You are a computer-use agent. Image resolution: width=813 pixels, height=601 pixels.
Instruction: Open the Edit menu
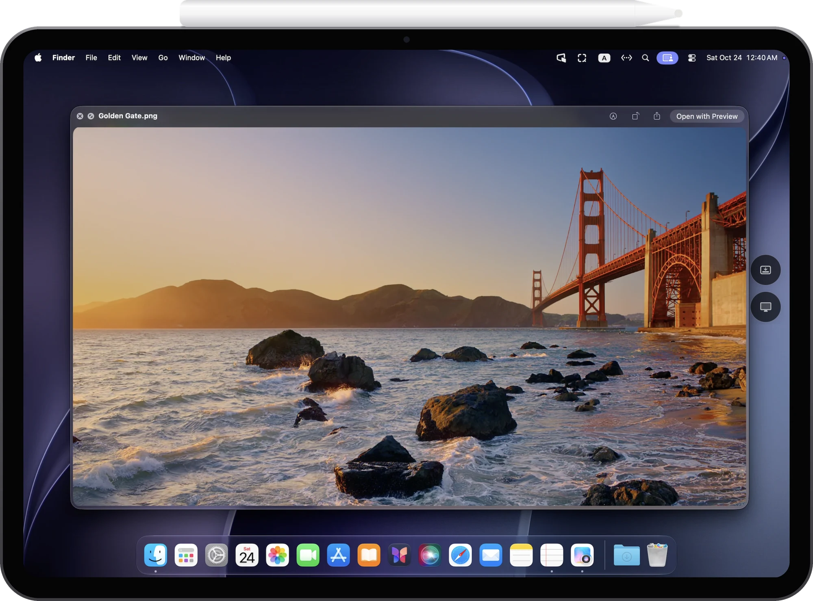click(x=114, y=58)
